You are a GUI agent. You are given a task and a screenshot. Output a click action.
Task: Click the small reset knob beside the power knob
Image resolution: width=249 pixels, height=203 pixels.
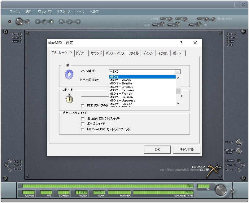tap(28, 22)
